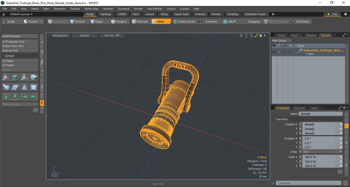Open layout settings gear in top bar
This screenshot has height=187, width=350.
pos(346,14)
